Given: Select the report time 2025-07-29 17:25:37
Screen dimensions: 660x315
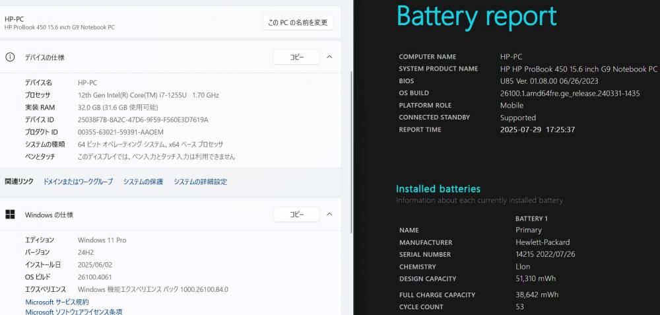Looking at the screenshot, I should [537, 129].
